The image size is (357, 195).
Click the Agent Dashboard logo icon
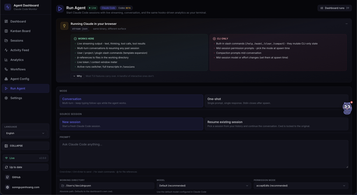point(8,7)
